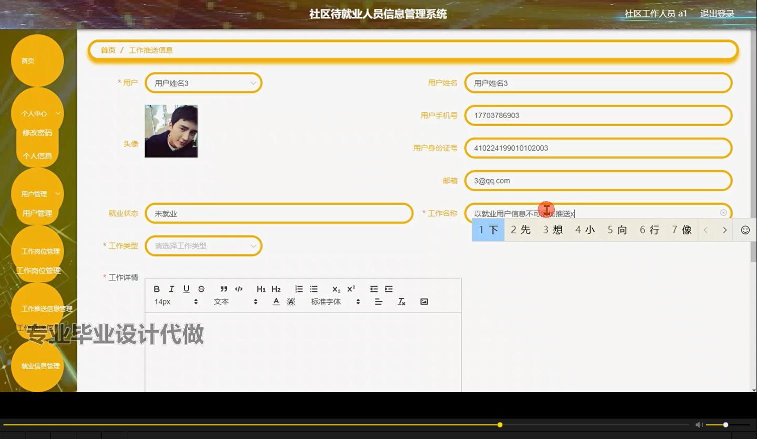The width and height of the screenshot is (757, 439).
Task: Click the 用户身份证号 input field
Action: pos(598,148)
